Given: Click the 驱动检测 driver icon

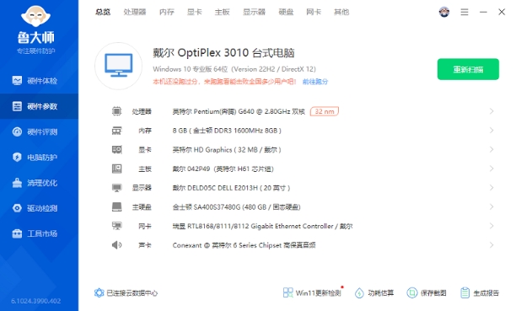Looking at the screenshot, I should coord(17,208).
